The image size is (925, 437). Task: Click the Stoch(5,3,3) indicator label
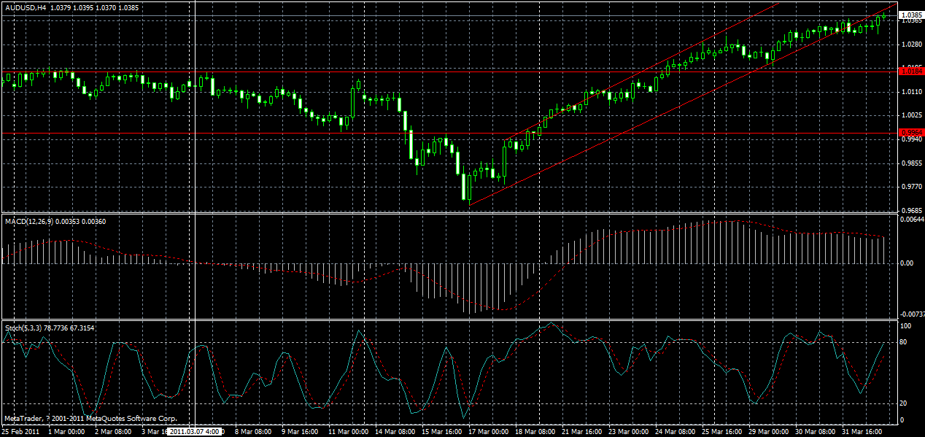coord(23,329)
